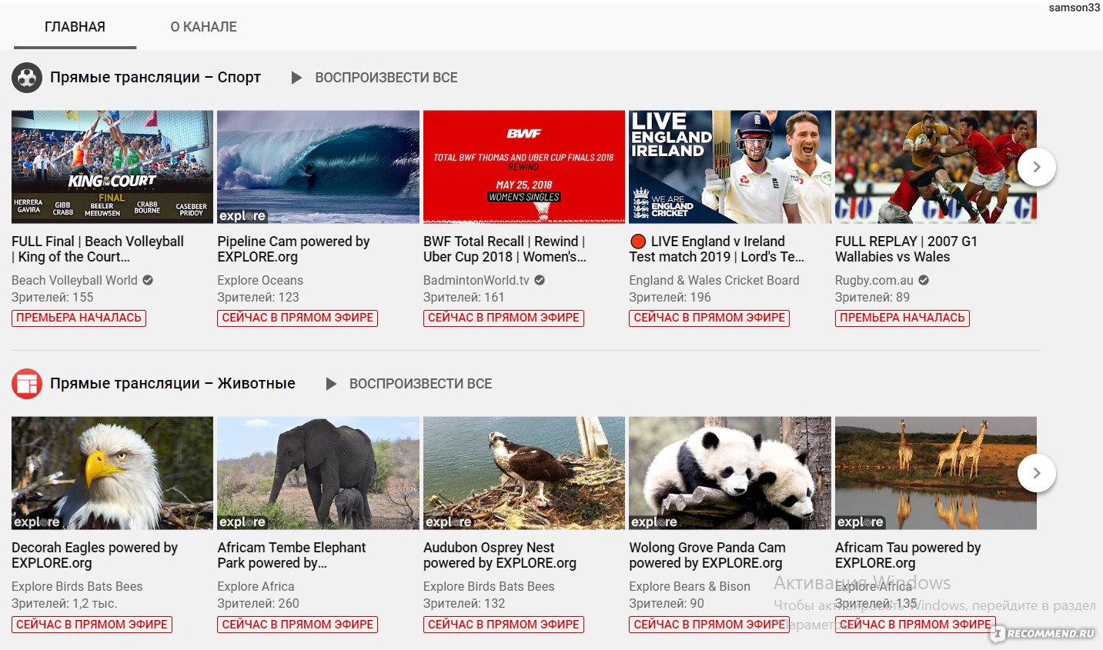Visit BadmintonWorld.tv channel
1103x650 pixels.
click(476, 281)
